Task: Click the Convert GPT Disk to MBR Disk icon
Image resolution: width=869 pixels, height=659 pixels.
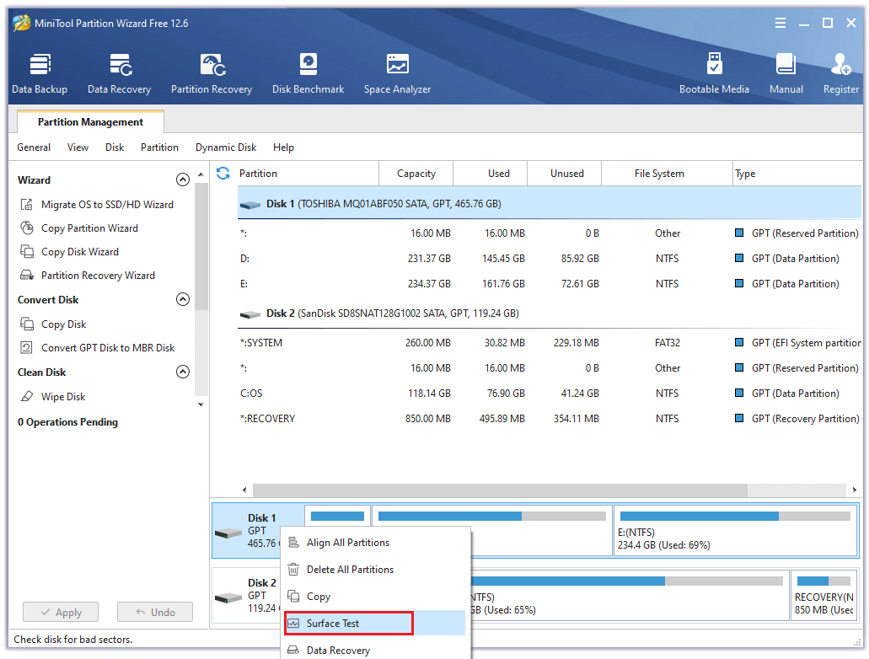Action: click(x=27, y=347)
